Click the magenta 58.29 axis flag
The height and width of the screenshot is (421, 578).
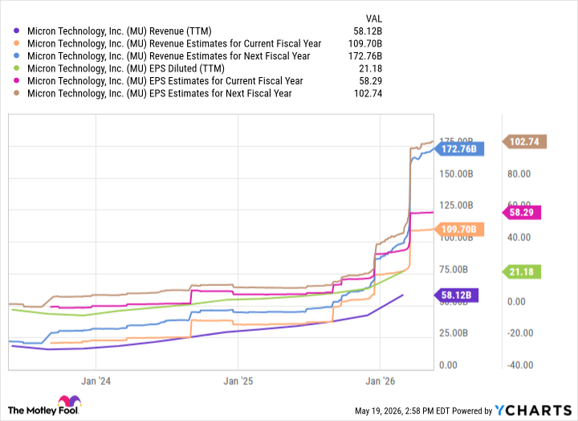click(522, 213)
